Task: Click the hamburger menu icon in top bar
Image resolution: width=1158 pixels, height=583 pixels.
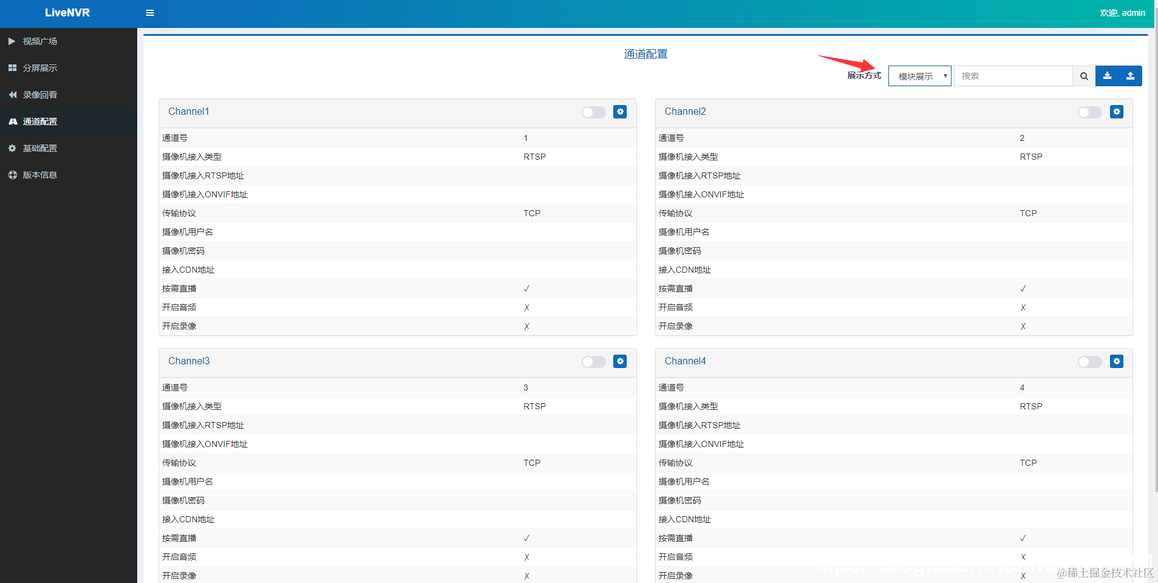Action: 149,13
